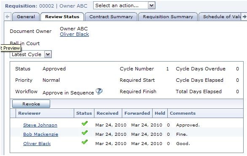Click the Latest Cycle combo box text
Image resolution: width=247 pixels, height=156 pixels.
(x=27, y=54)
